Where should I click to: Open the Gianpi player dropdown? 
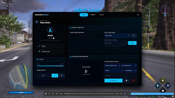click(114, 70)
